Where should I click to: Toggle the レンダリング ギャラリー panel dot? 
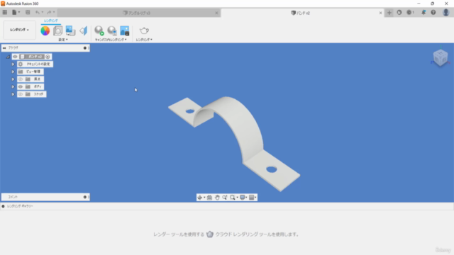[x=3, y=206]
